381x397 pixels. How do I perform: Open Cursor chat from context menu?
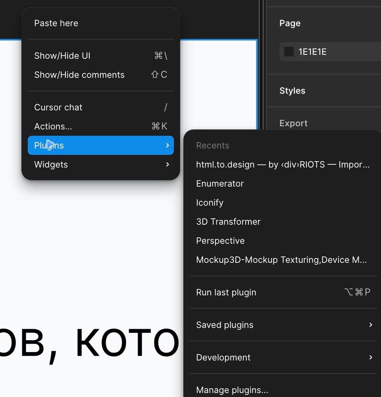coord(100,107)
